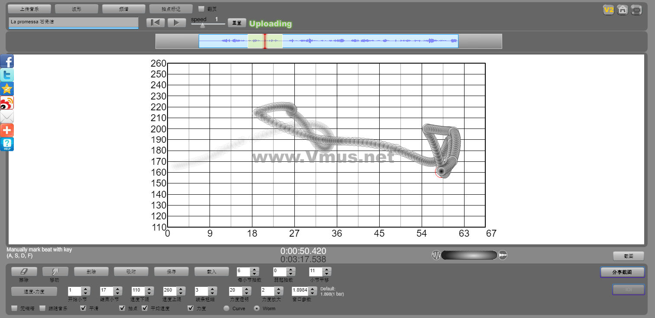Screen dimensions: 655x318
Task: Open the blue HELP question icon
Action: click(x=7, y=145)
